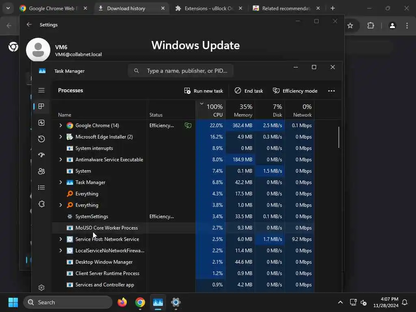Open Settings from the taskbar

[175, 302]
